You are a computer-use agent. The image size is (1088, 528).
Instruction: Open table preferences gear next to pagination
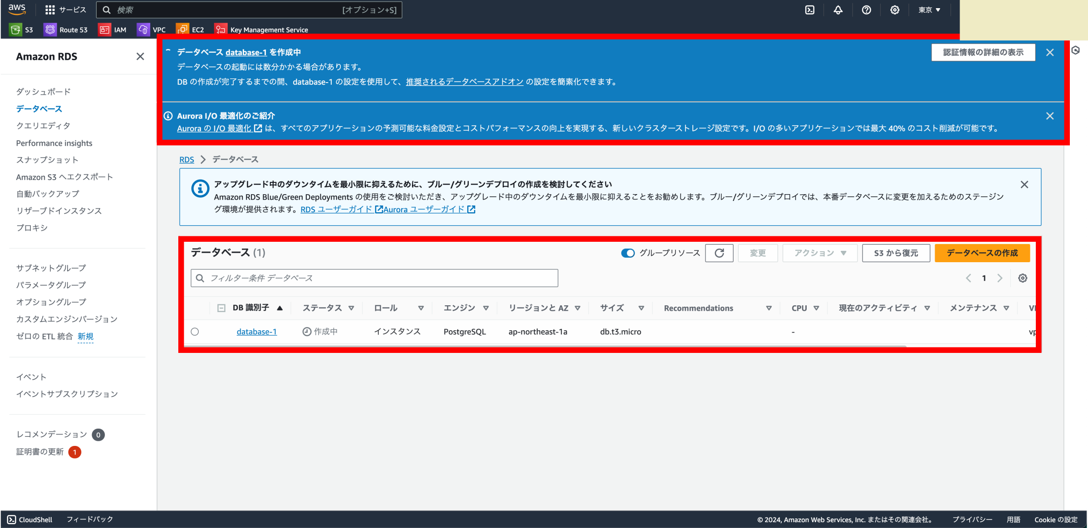(1022, 278)
